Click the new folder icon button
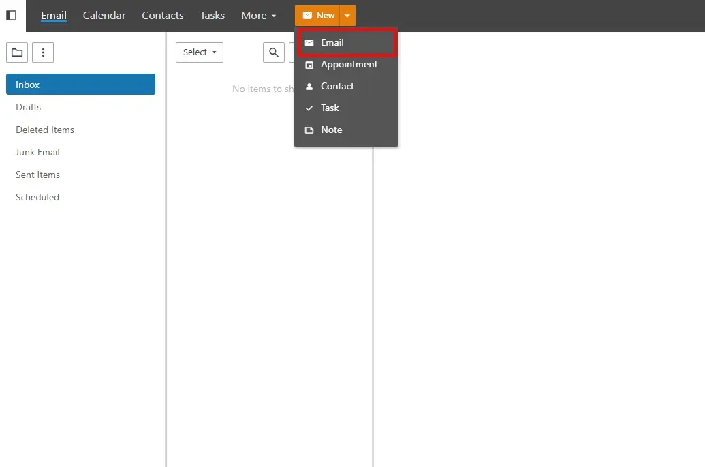The width and height of the screenshot is (705, 467). [16, 52]
